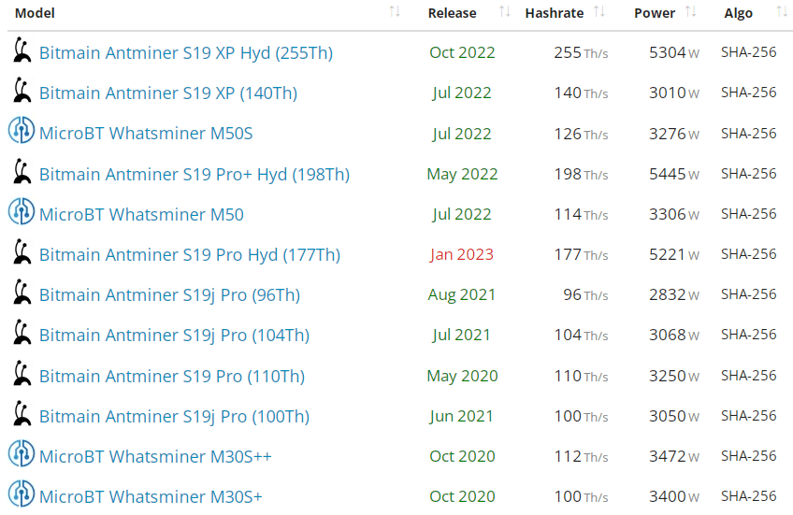The width and height of the screenshot is (793, 515).
Task: Sort table using Model column sort arrows
Action: [395, 11]
